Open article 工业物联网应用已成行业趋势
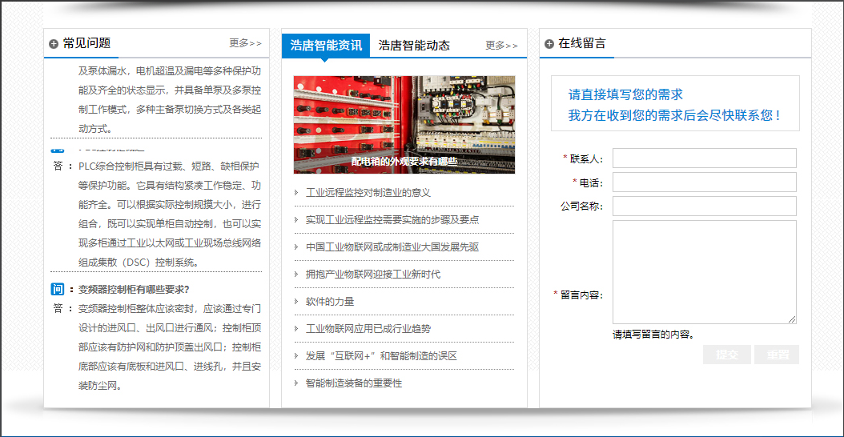Image resolution: width=844 pixels, height=437 pixels. click(x=368, y=329)
